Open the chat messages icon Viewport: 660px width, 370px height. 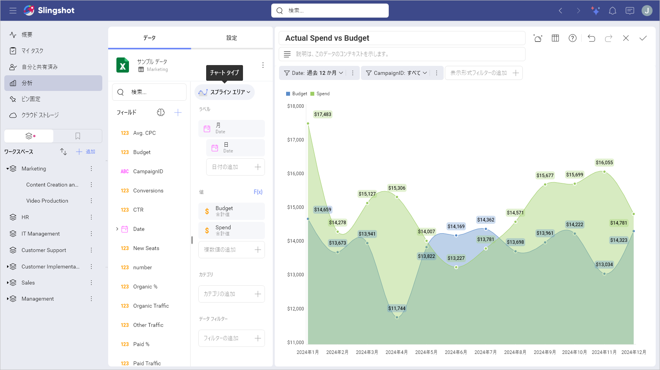pos(630,11)
